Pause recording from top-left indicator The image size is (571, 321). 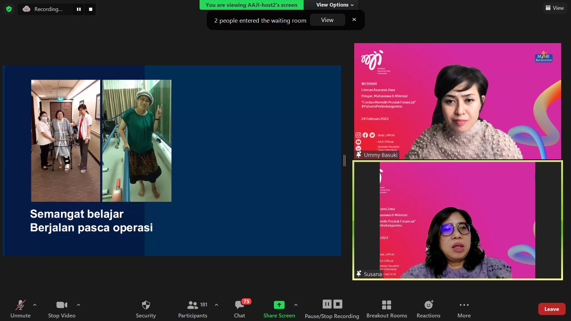click(x=79, y=9)
